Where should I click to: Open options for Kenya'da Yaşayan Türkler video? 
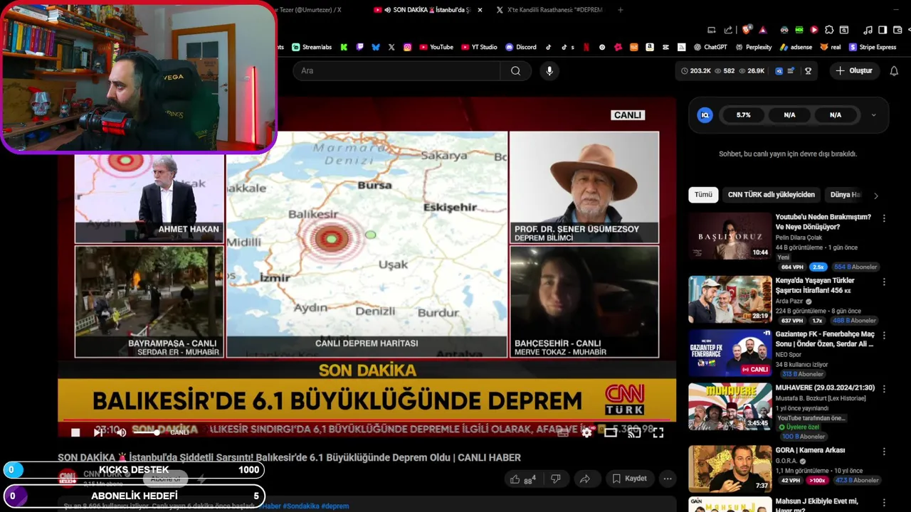click(884, 282)
